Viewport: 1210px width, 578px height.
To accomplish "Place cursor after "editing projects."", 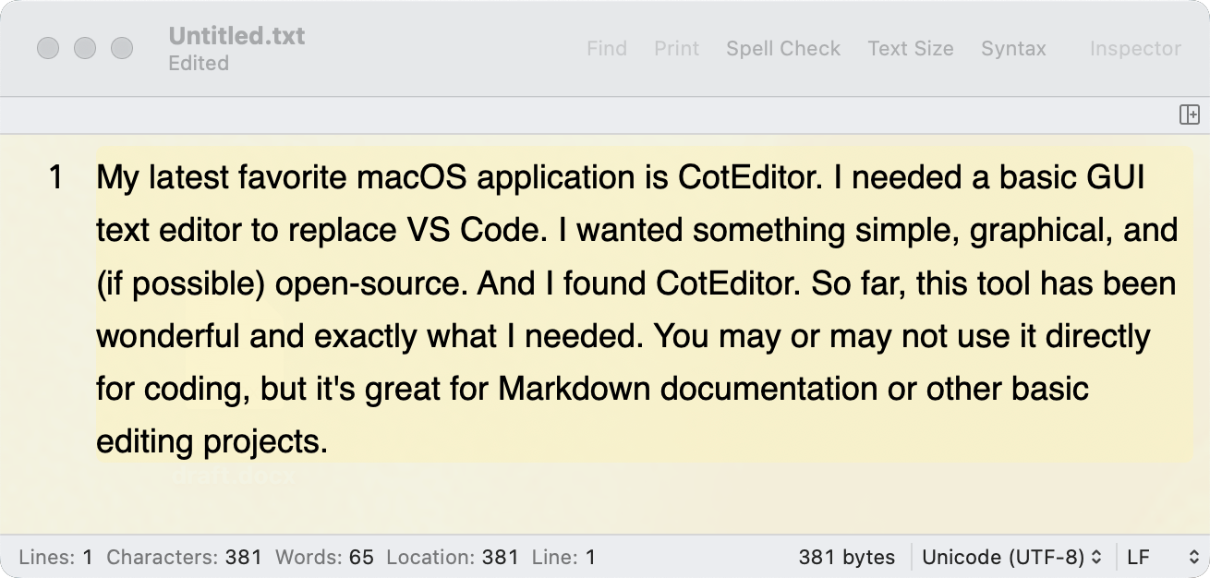I will click(x=330, y=442).
